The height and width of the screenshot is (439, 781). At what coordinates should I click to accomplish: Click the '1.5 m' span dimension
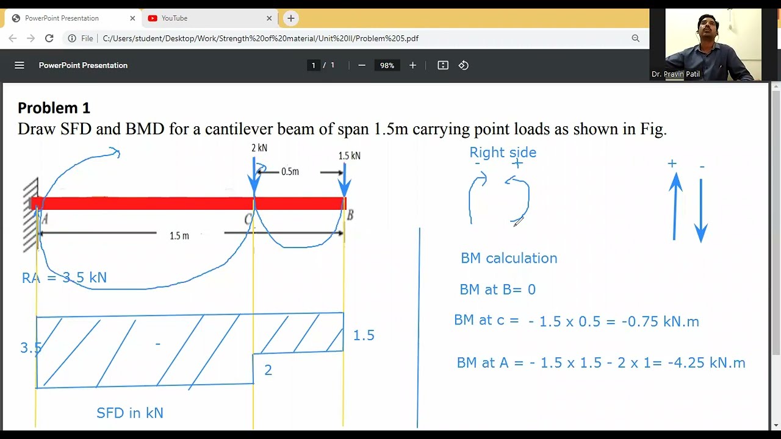179,236
